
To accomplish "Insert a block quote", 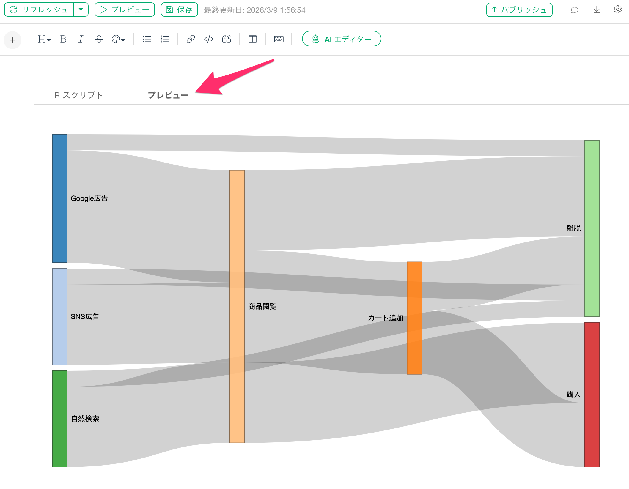I will (227, 39).
